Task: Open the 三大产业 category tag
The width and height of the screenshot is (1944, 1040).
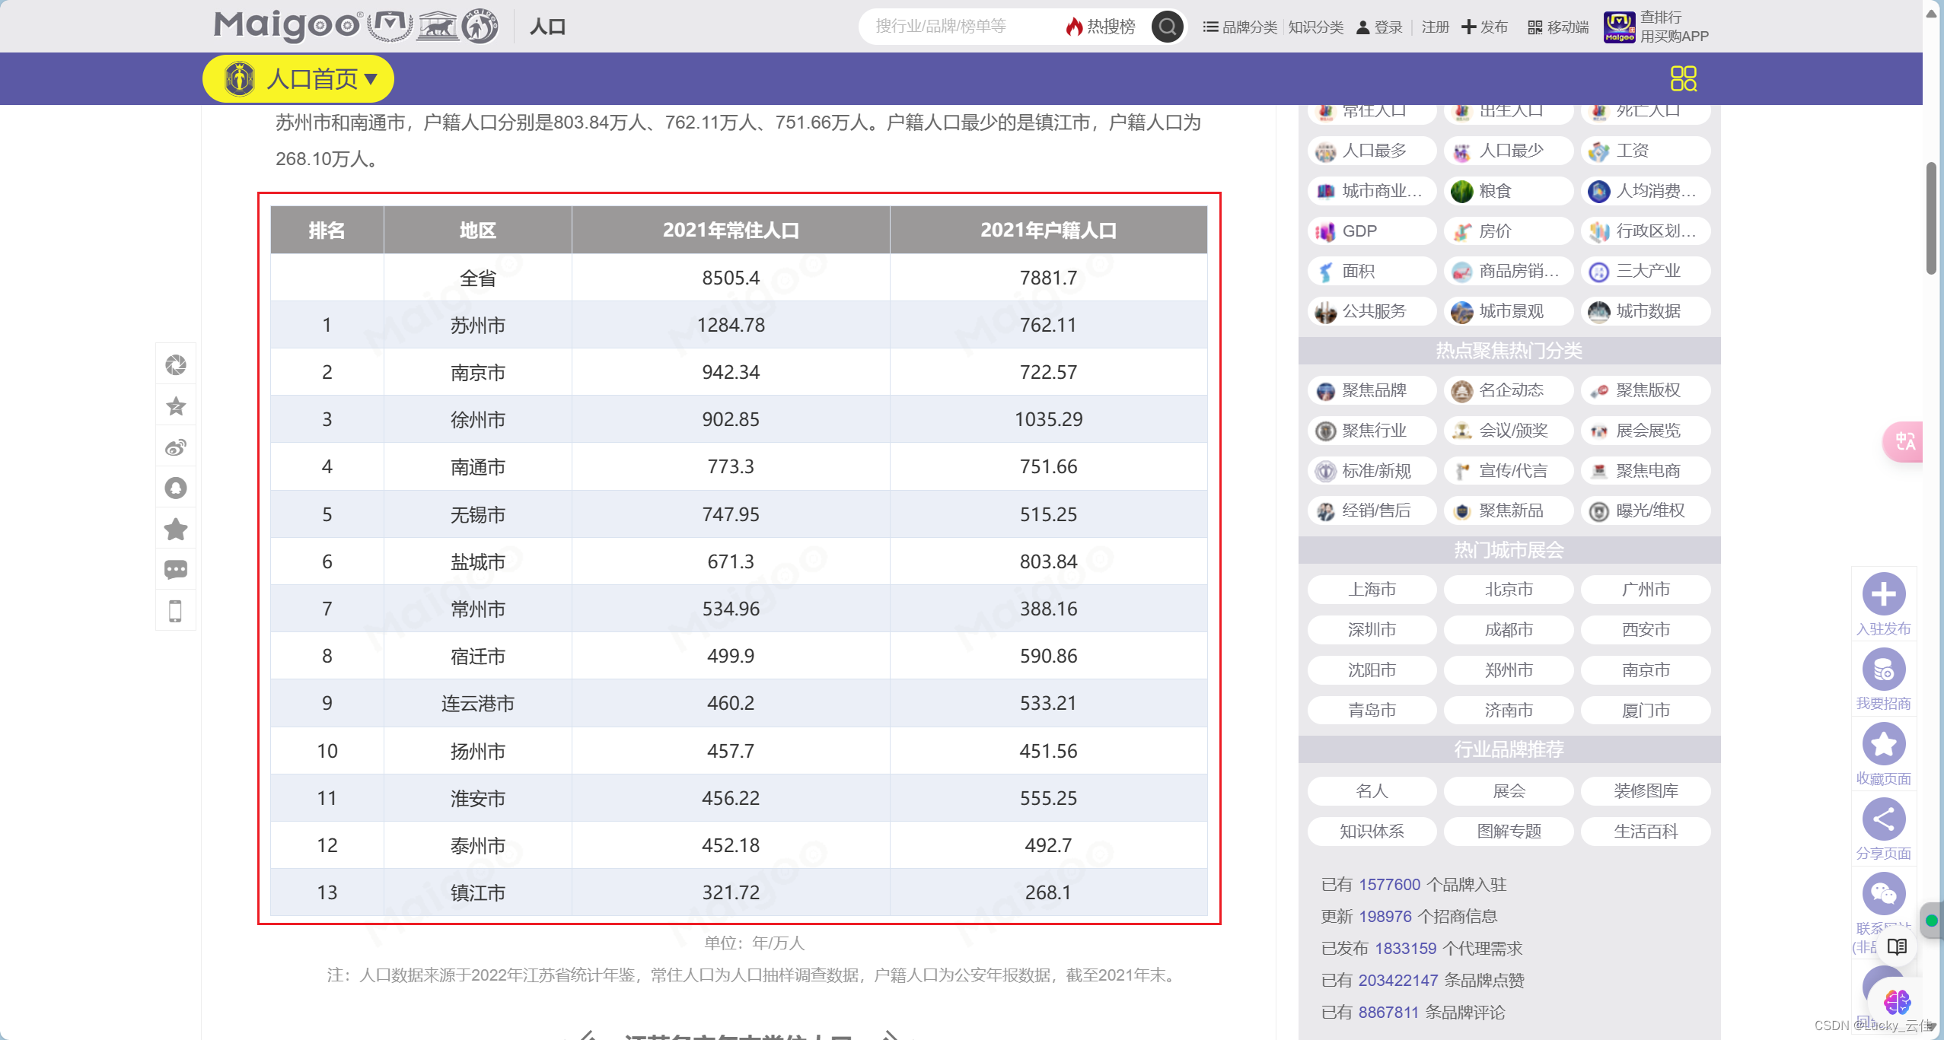Action: [x=1646, y=272]
